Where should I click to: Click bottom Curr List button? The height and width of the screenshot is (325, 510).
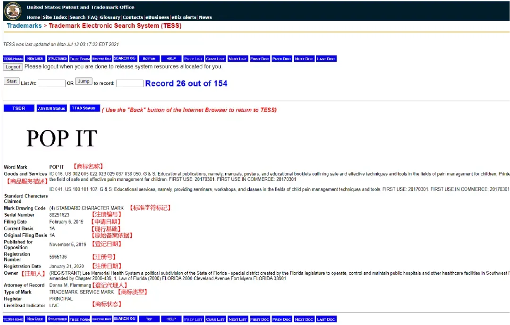pyautogui.click(x=216, y=319)
